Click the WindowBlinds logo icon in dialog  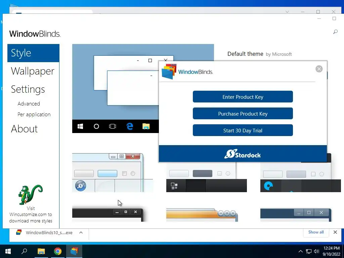(169, 72)
